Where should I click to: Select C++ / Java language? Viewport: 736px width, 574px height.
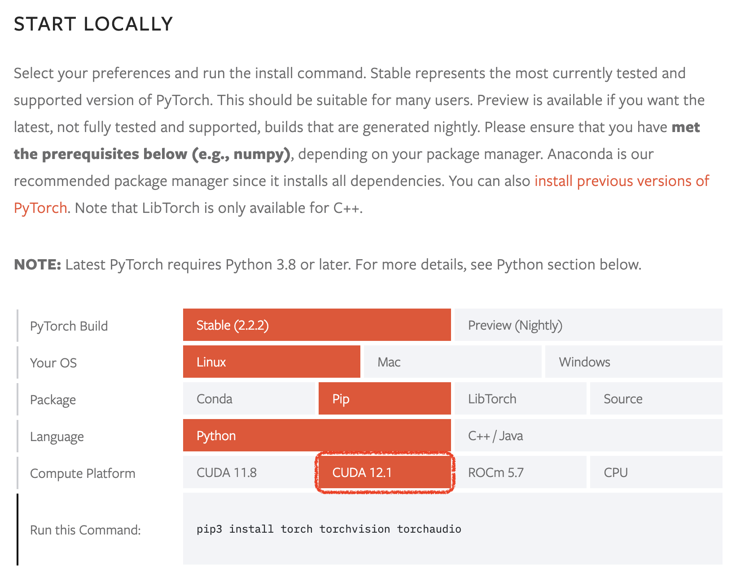coord(588,435)
